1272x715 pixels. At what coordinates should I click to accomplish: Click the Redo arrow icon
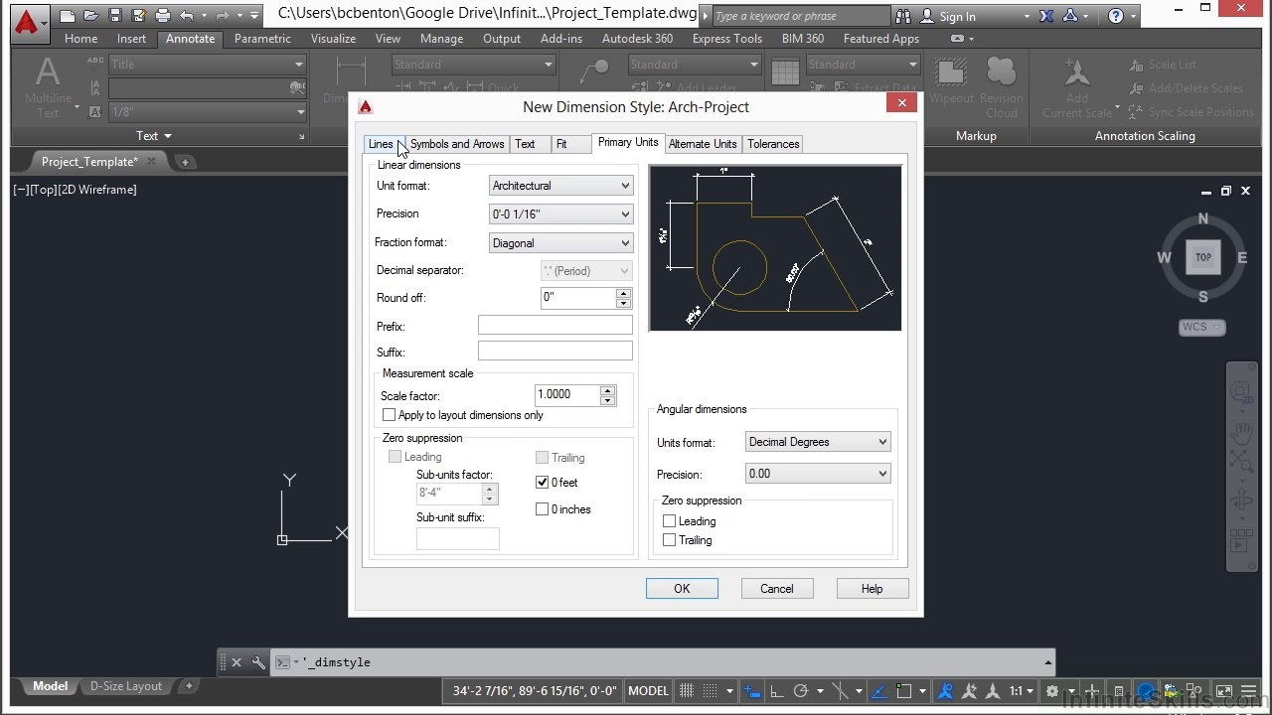(223, 16)
